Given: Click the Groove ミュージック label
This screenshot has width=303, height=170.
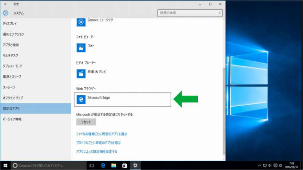Looking at the screenshot, I should 100,20.
